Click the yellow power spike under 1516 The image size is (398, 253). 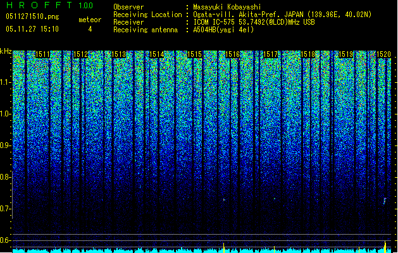point(223,248)
